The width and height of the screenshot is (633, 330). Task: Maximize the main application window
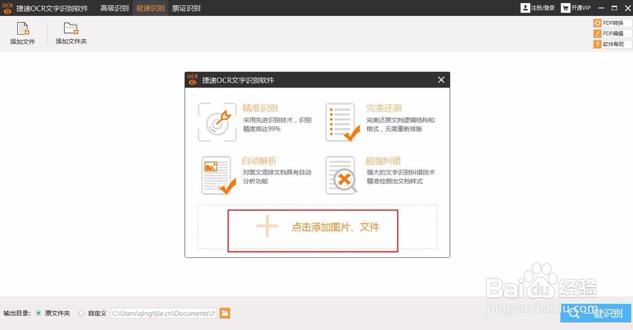[x=614, y=8]
